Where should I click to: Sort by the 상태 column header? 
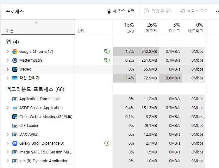(94, 27)
